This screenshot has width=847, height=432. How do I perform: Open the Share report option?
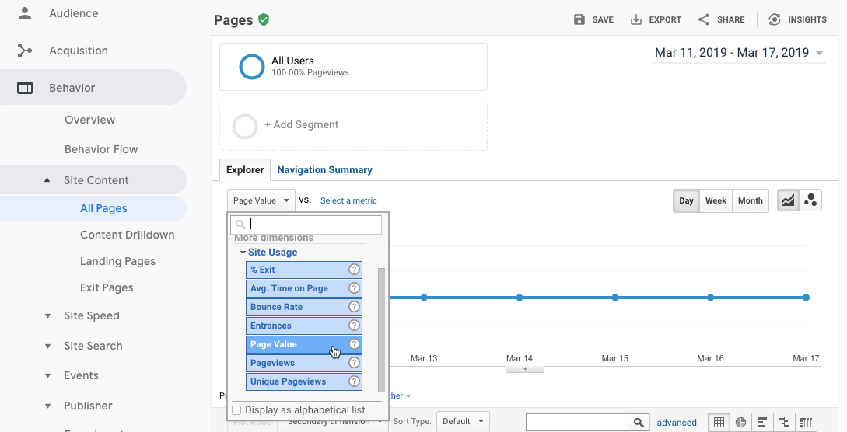[720, 19]
